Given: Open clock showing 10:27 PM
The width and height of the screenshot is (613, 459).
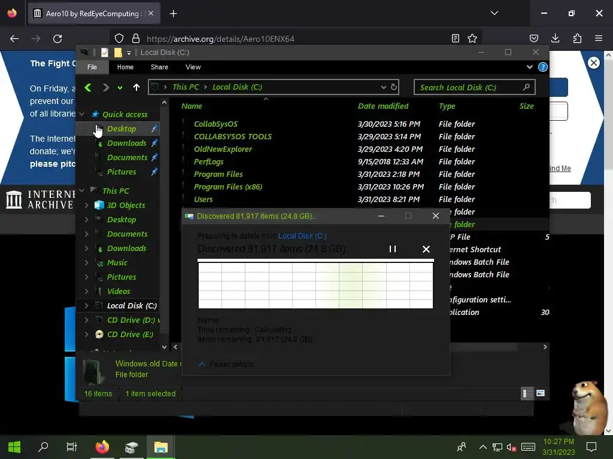Looking at the screenshot, I should coord(559,442).
